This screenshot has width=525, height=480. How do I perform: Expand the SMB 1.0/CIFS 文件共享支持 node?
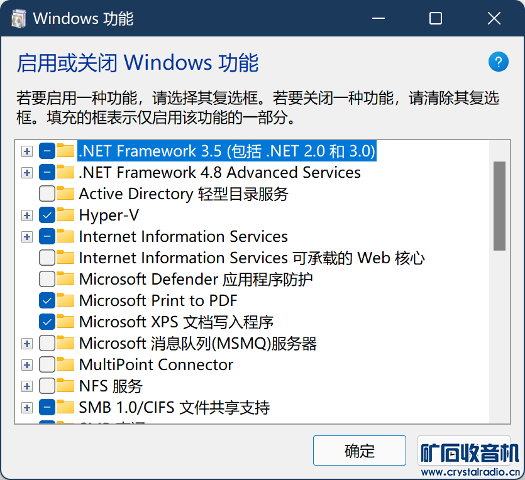pos(26,407)
